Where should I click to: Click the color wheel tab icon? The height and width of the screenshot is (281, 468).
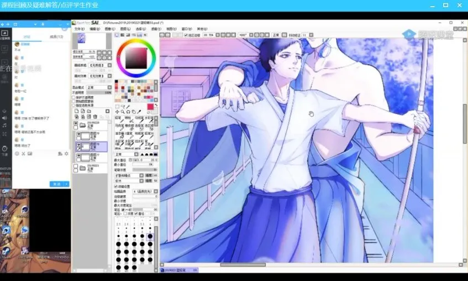(118, 35)
